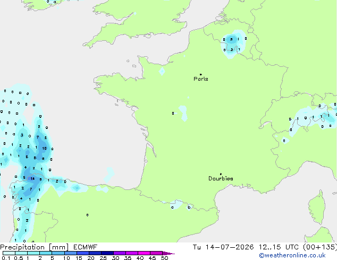Image resolution: width=337 pixels, height=260 pixels.
Task: Click the Tu 14-07-2026 date text
Action: click(223, 247)
